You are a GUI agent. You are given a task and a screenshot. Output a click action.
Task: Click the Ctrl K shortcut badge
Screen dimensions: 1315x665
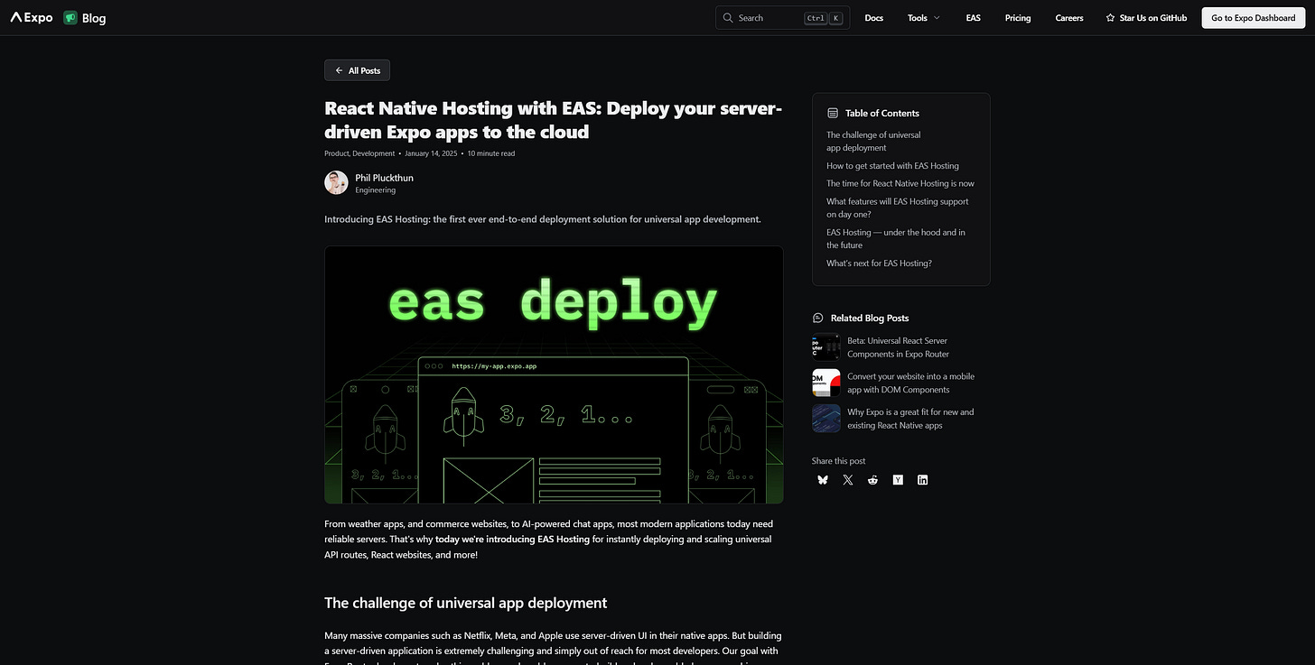pos(824,18)
